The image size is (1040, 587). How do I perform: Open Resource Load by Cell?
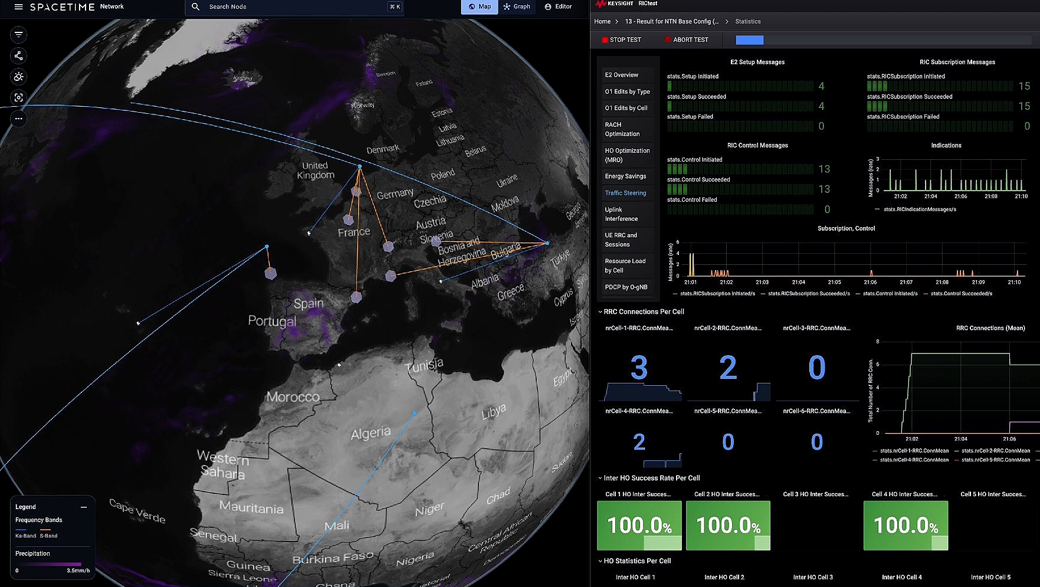coord(628,265)
